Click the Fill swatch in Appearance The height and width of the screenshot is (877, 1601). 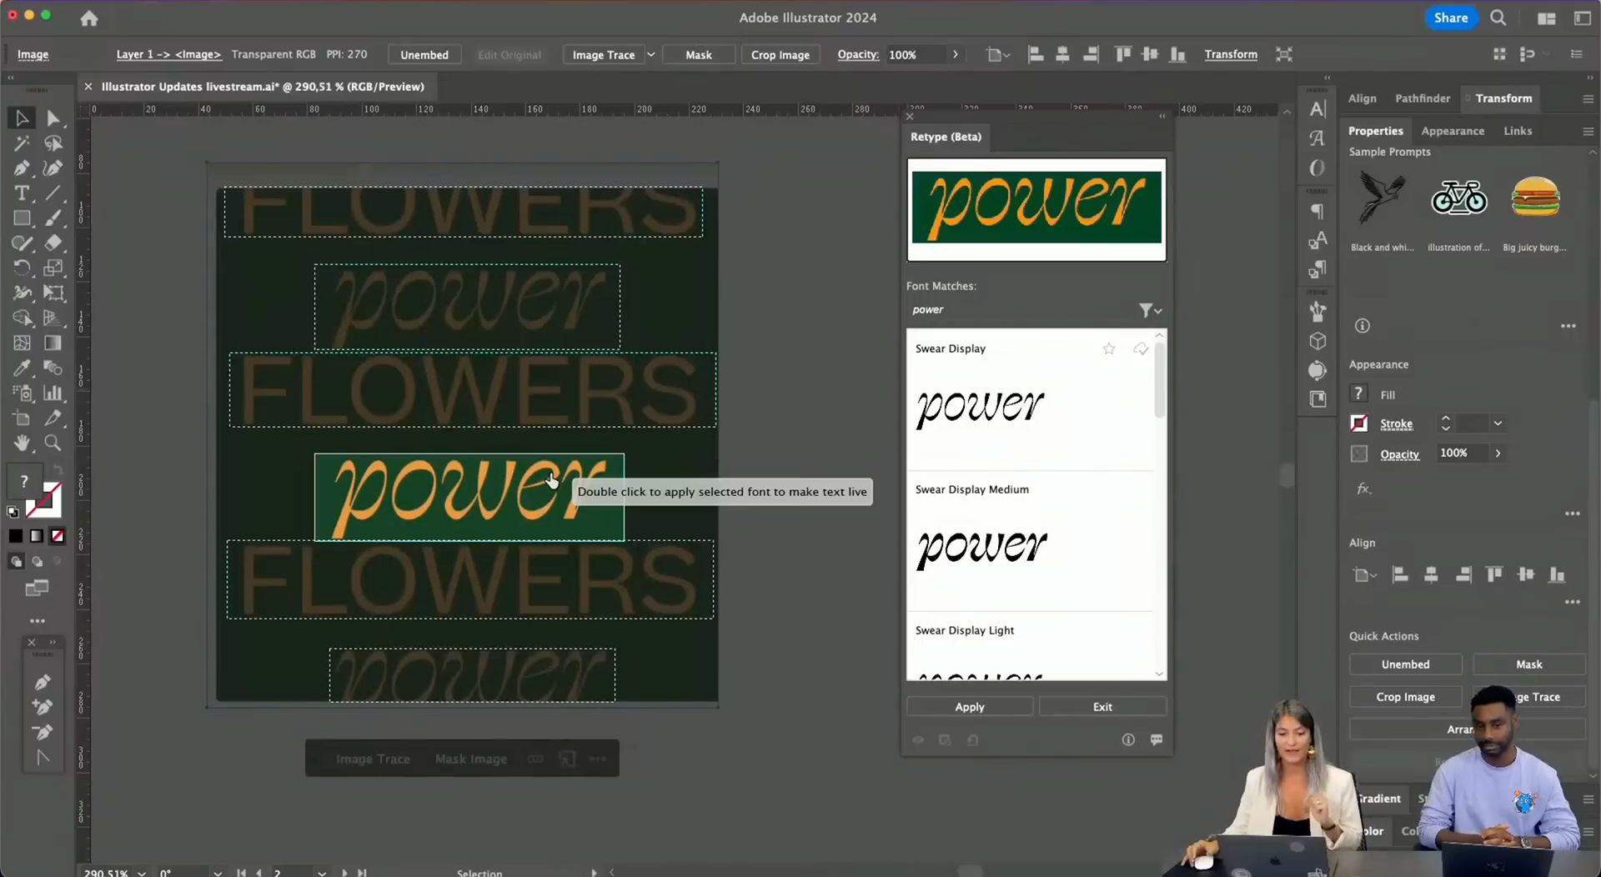click(x=1358, y=393)
